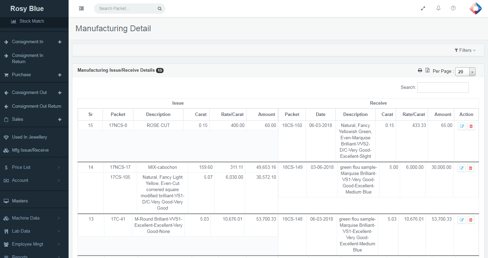Focus the Search Packet field

126,9
